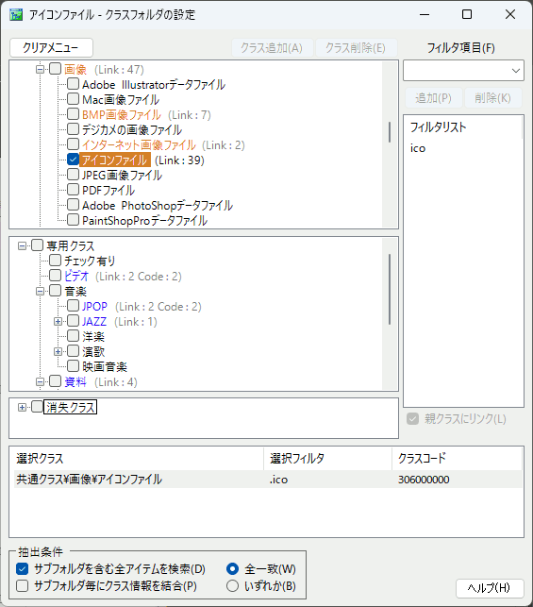Open help with ヘルプ(H) button
The width and height of the screenshot is (533, 607).
pyautogui.click(x=490, y=588)
